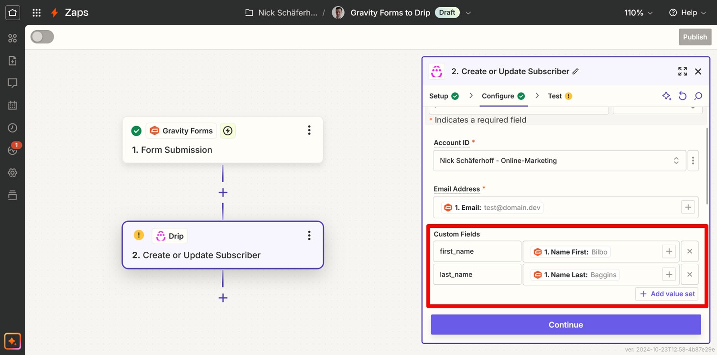Viewport: 717px width, 355px height.
Task: Click the user avatar in header
Action: (x=338, y=13)
